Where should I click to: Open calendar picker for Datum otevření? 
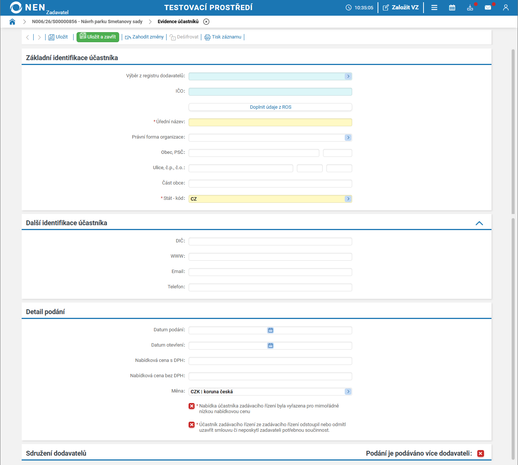270,345
